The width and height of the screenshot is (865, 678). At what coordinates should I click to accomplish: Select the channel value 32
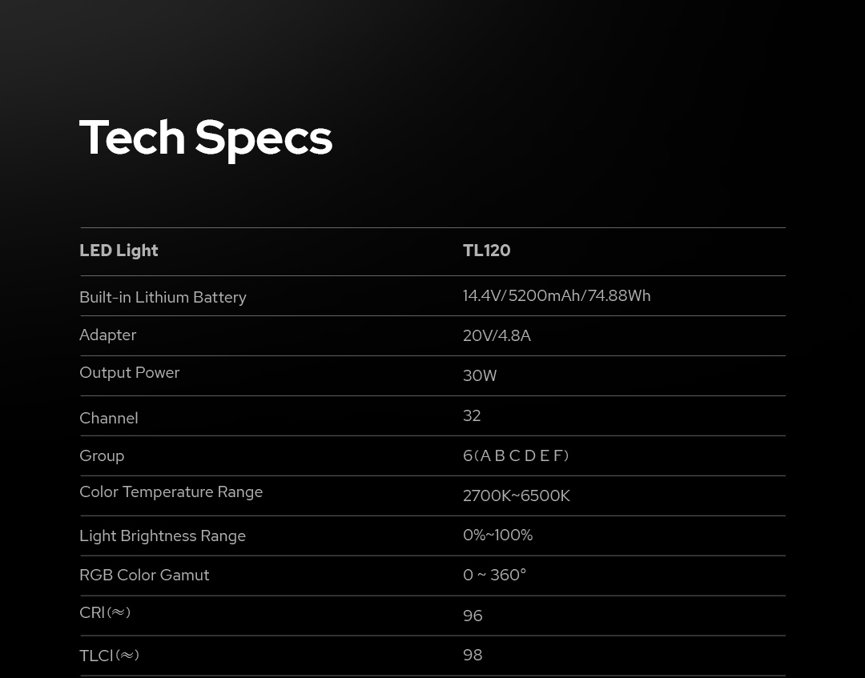[x=472, y=415]
